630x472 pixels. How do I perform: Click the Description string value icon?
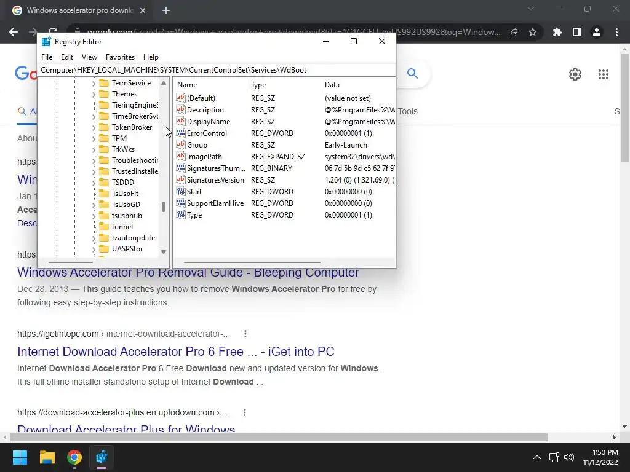[x=181, y=109]
